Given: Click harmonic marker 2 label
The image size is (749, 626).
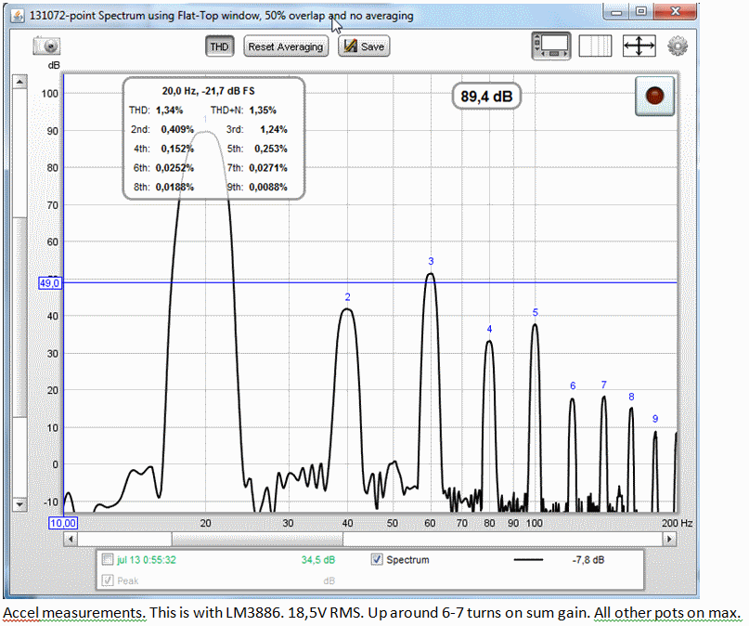Looking at the screenshot, I should click(348, 297).
